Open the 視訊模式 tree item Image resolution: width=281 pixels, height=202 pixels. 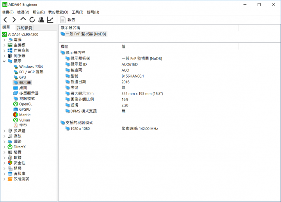[24, 99]
